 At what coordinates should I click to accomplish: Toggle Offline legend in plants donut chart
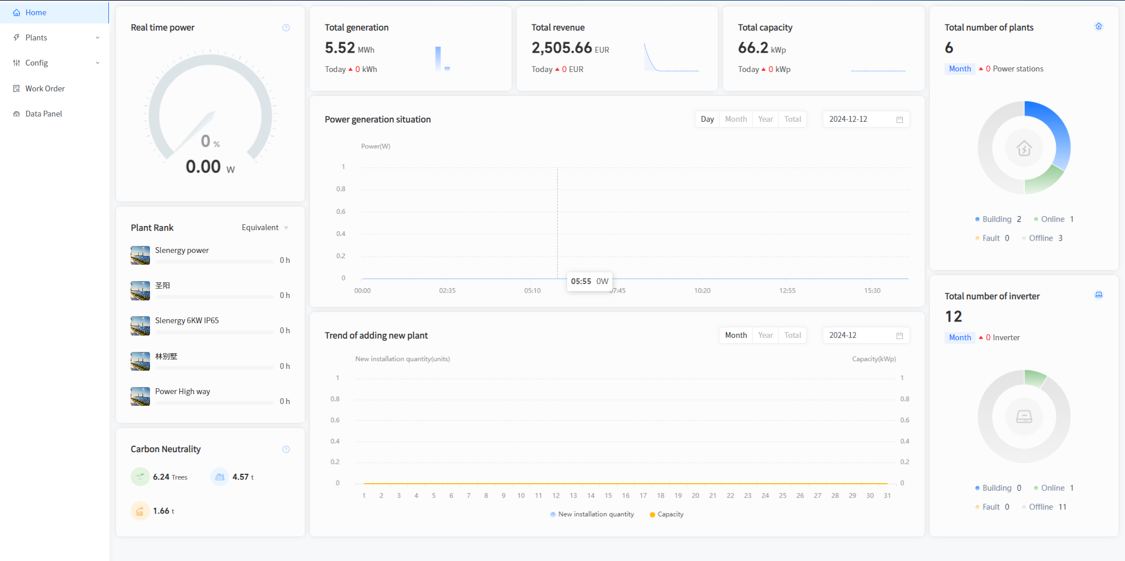pos(1041,238)
